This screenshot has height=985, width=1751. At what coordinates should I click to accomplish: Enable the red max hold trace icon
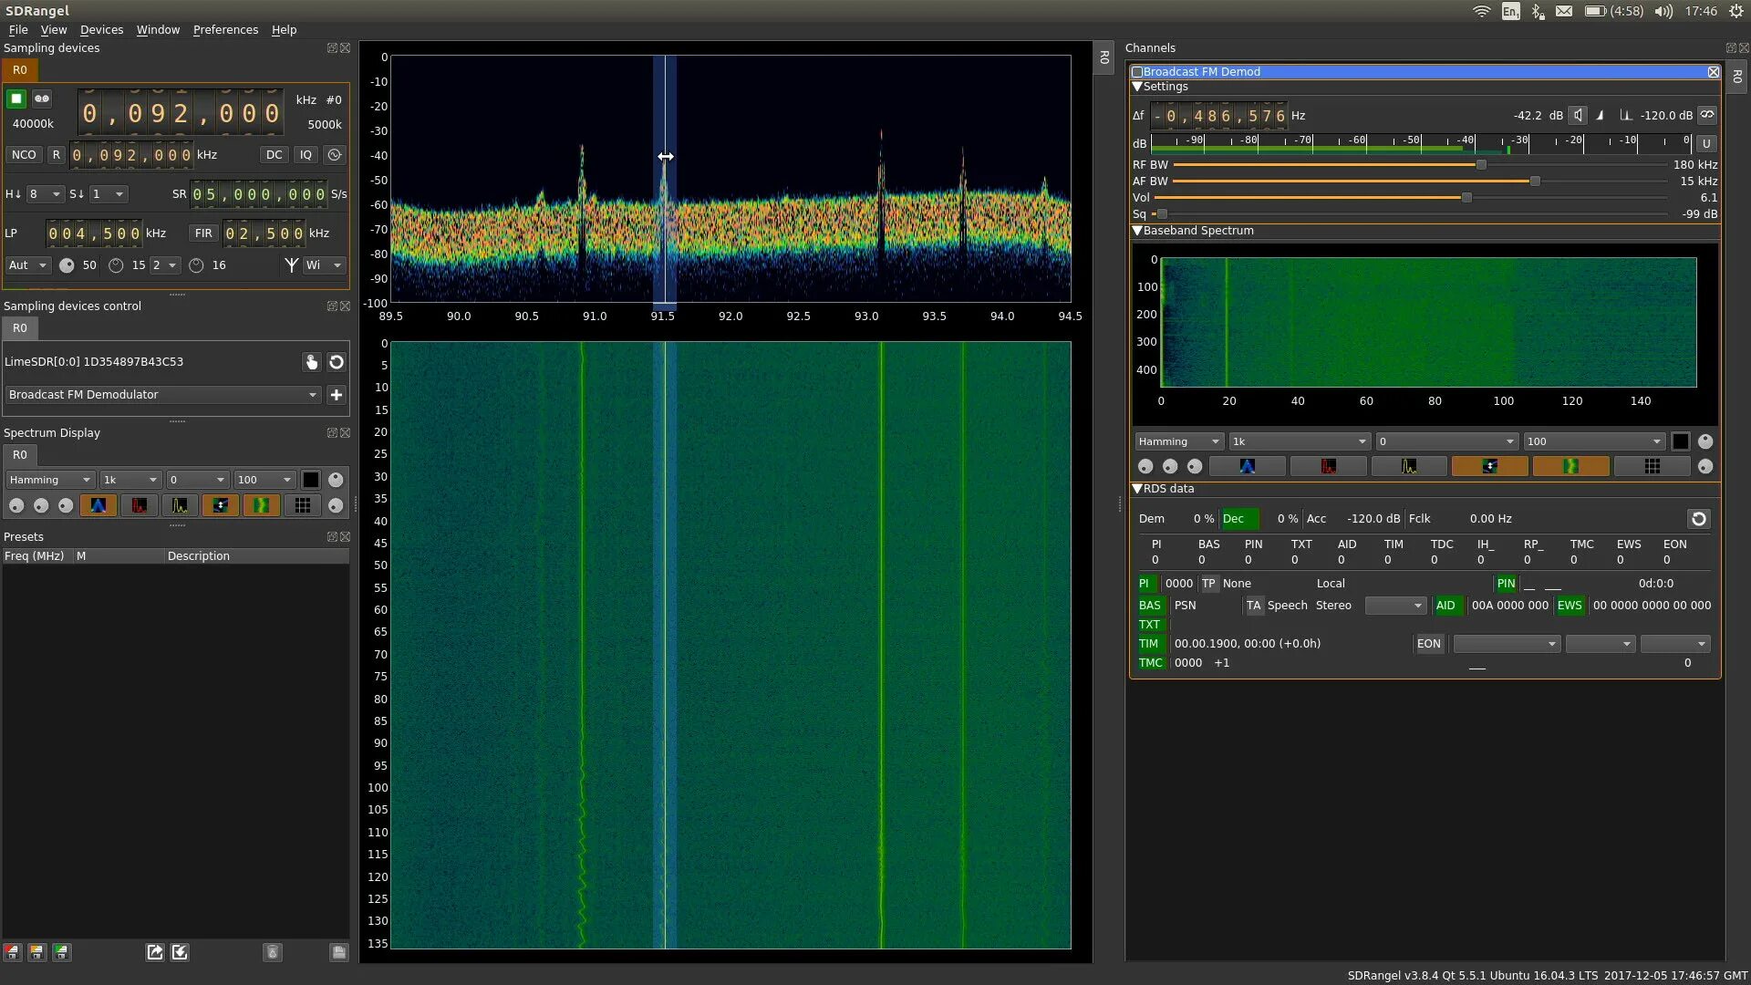point(139,505)
